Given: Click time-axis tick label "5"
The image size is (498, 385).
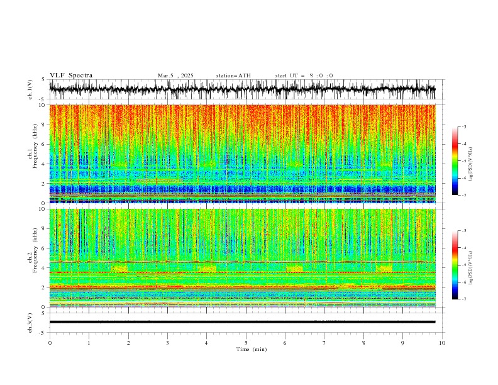Looking at the screenshot, I should 246,343.
